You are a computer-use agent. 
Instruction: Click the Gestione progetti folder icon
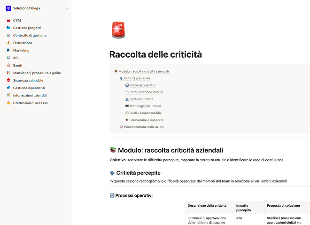point(8,28)
